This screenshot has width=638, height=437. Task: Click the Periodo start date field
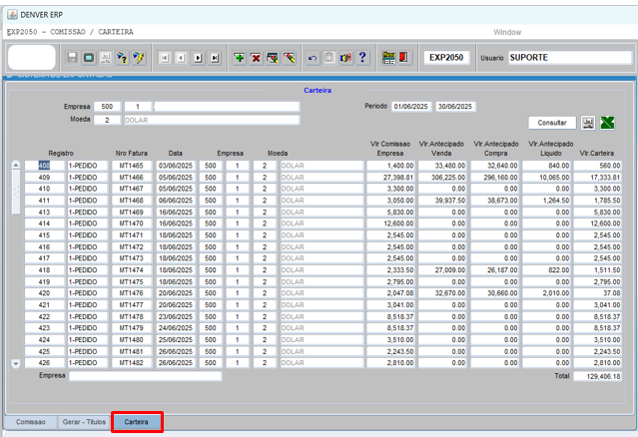(412, 106)
